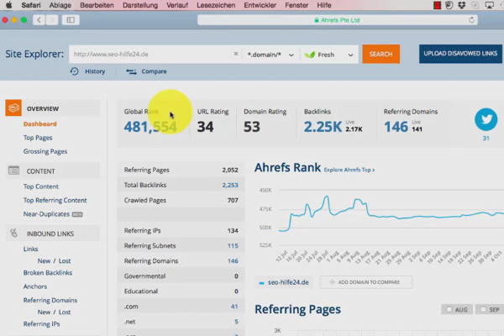Click the Dropbox menu bar icon
Viewport: 504px width, 336px height.
click(x=461, y=5)
